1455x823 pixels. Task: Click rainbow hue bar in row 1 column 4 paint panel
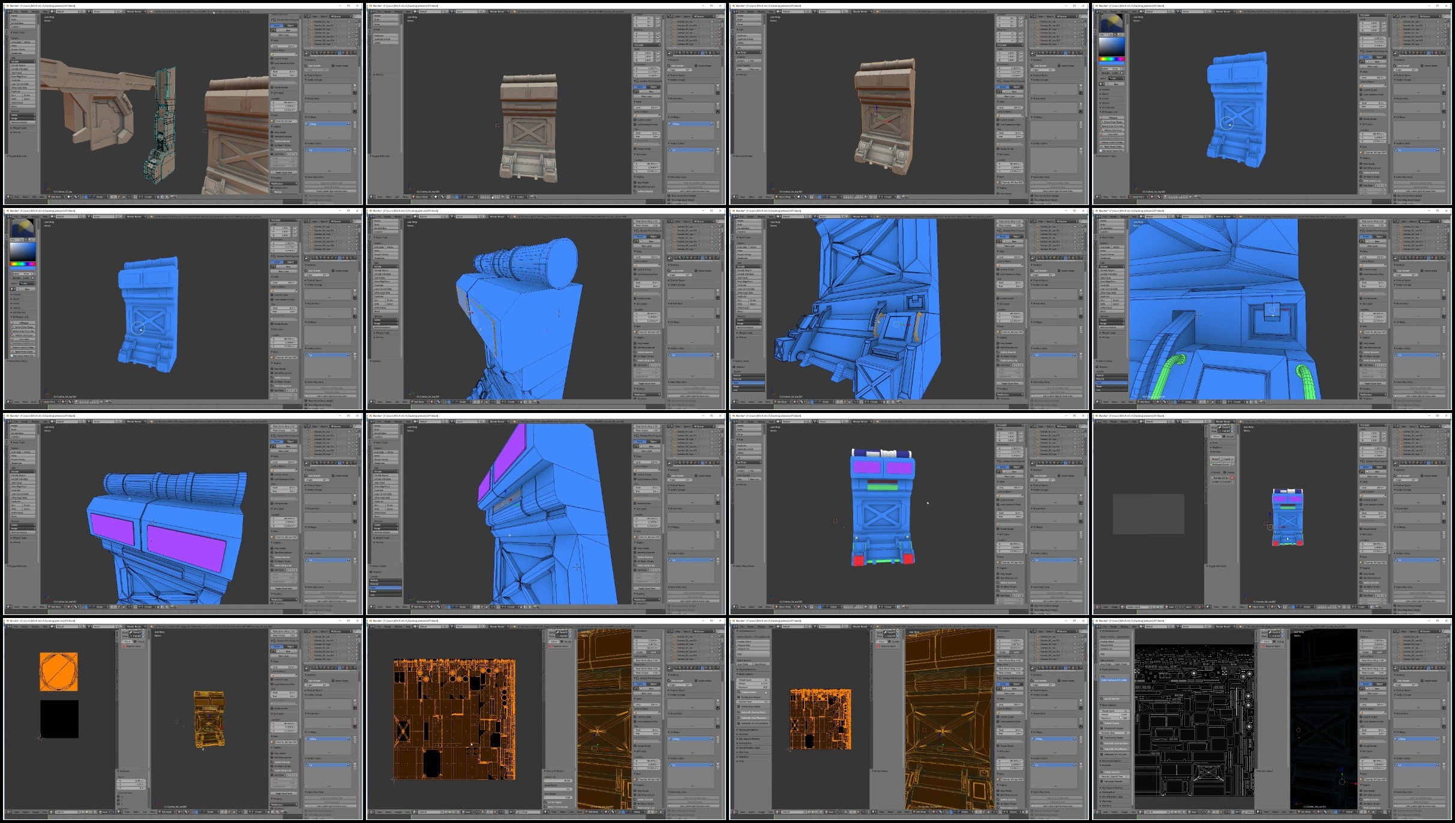(x=1112, y=59)
